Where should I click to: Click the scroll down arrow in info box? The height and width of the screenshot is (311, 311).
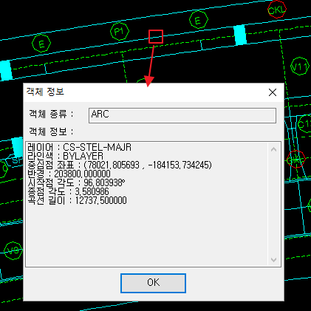(273, 260)
